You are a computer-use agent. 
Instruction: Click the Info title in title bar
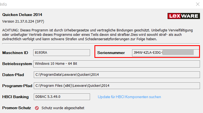4,4
